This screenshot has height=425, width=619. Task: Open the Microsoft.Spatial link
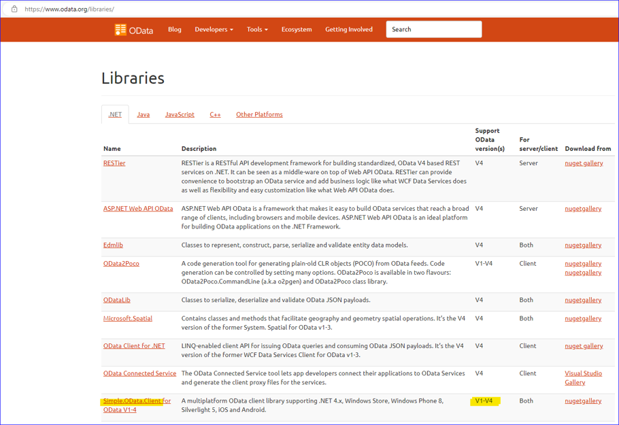click(128, 318)
